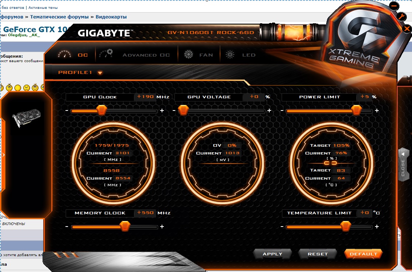Toggle the power/temperature link chain icon
This screenshot has width=412, height=272.
click(x=330, y=163)
